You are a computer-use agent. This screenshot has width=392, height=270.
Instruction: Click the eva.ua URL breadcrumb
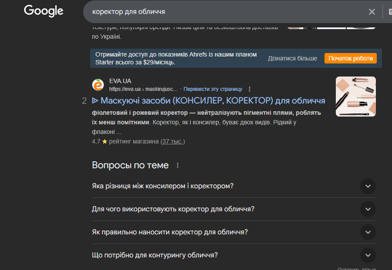[x=143, y=89]
